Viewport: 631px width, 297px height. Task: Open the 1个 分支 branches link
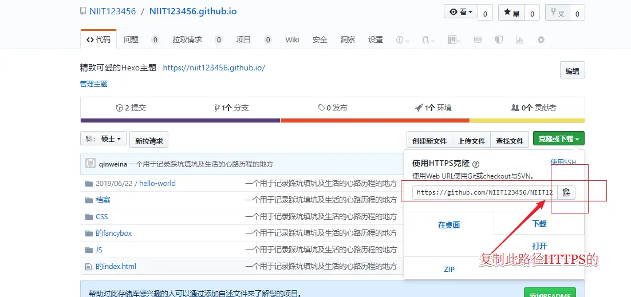click(231, 108)
